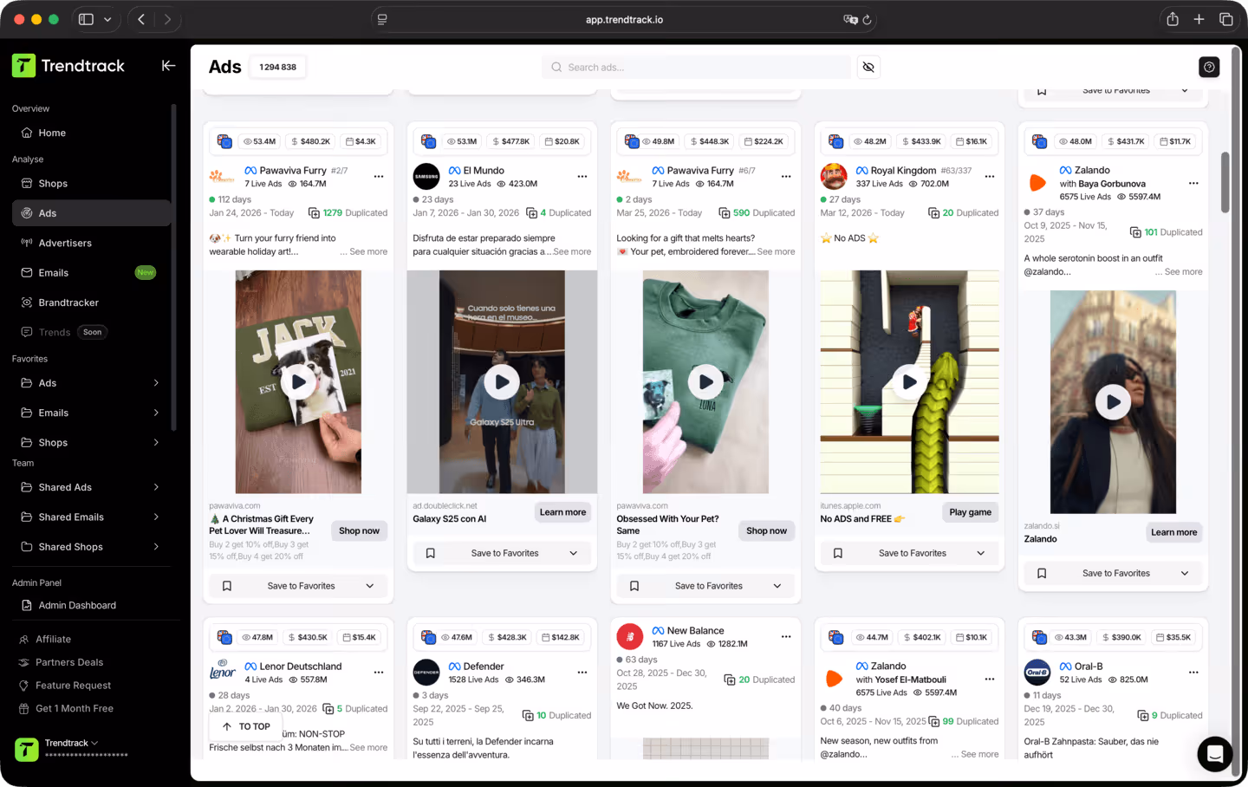Go back in Safari
The height and width of the screenshot is (787, 1248).
[141, 19]
